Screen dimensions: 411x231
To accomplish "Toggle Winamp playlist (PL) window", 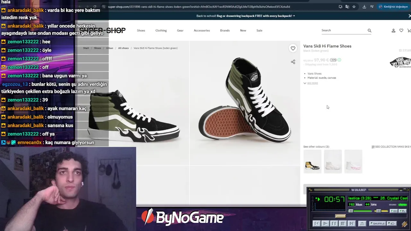I will tap(403, 211).
